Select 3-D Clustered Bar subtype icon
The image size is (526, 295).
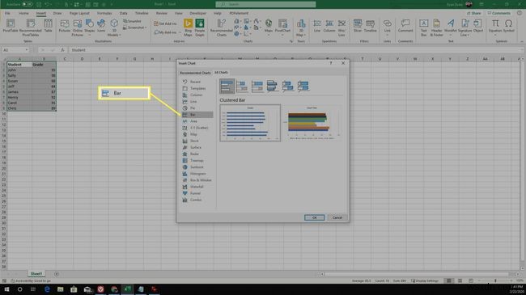coord(273,86)
